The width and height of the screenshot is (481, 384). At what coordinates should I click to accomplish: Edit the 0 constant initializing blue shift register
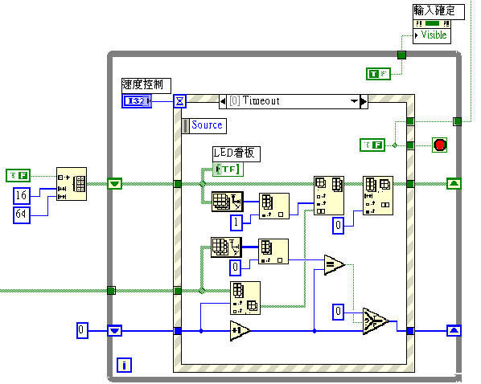pyautogui.click(x=82, y=330)
